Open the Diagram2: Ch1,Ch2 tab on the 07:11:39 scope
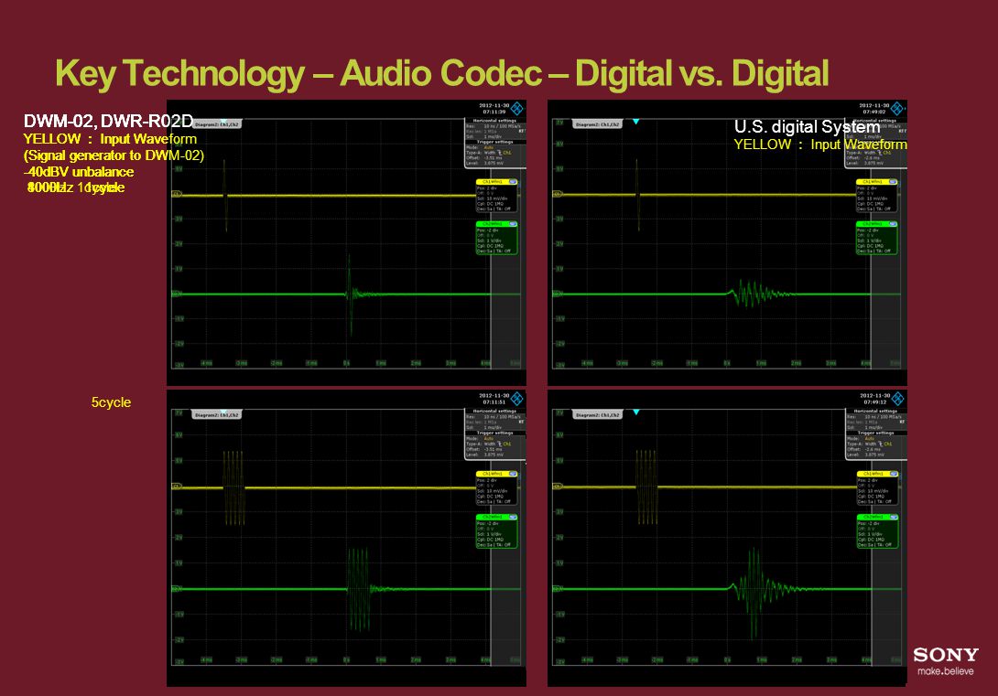 [x=216, y=124]
